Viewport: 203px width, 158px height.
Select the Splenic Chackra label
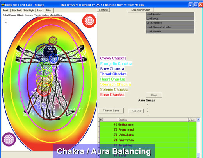coord(114,90)
